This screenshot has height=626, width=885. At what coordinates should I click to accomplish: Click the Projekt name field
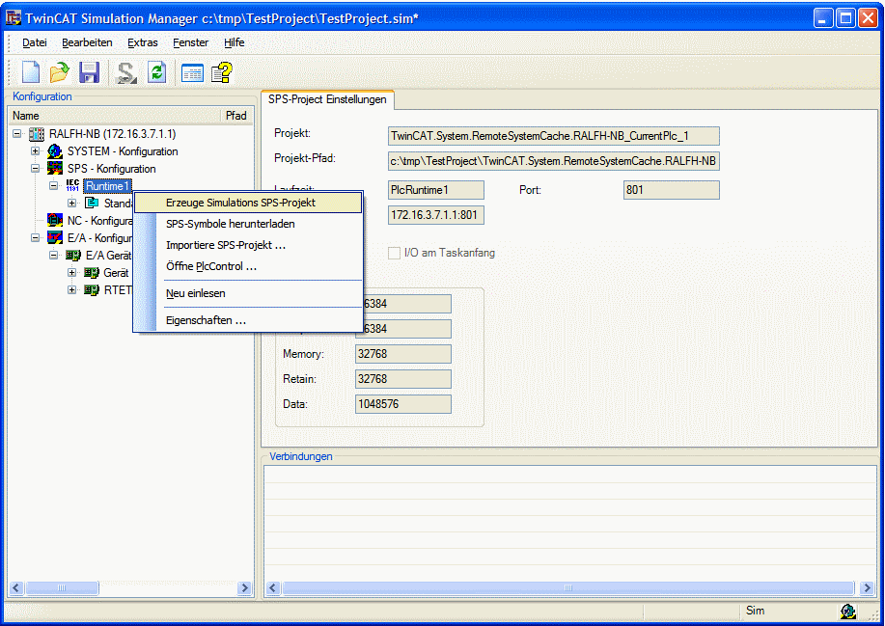click(x=554, y=136)
